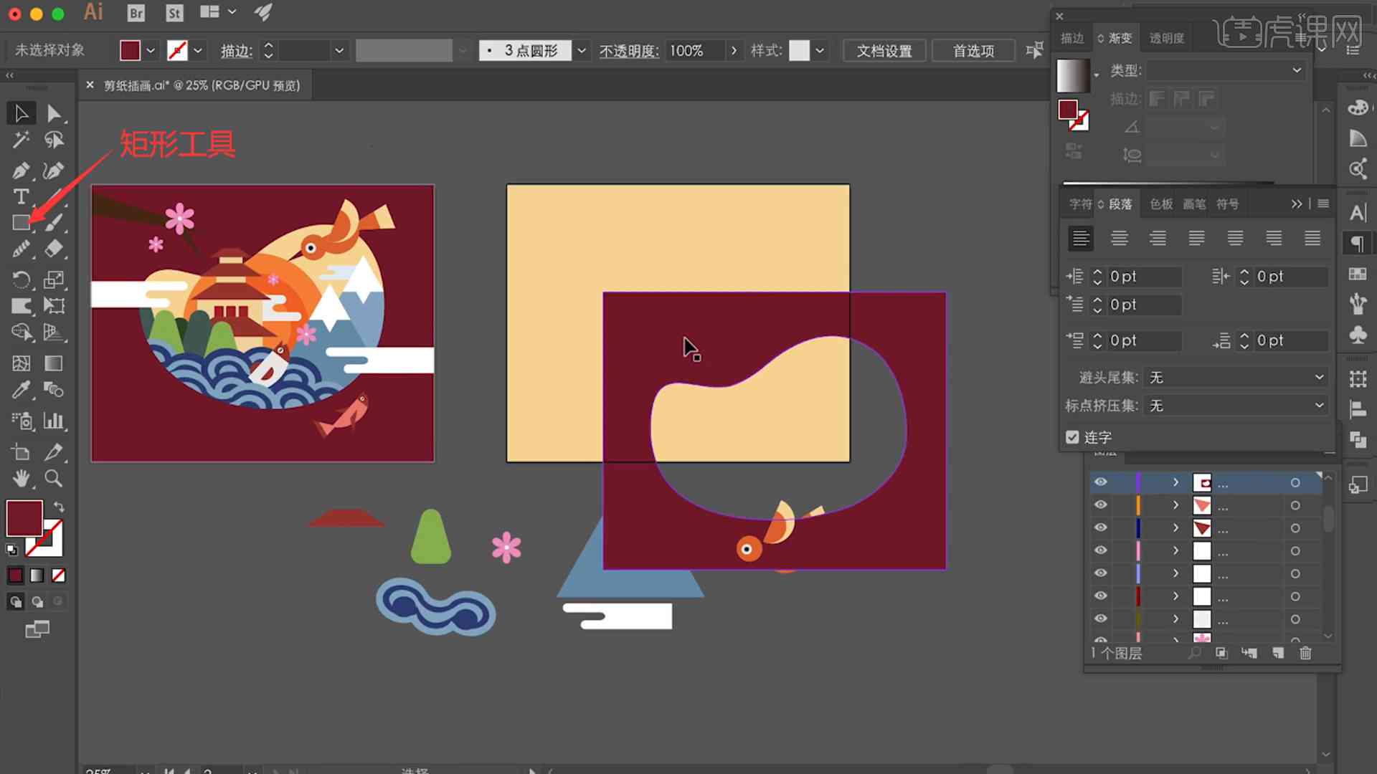Select the Direct Selection tool
The height and width of the screenshot is (774, 1377).
(54, 113)
